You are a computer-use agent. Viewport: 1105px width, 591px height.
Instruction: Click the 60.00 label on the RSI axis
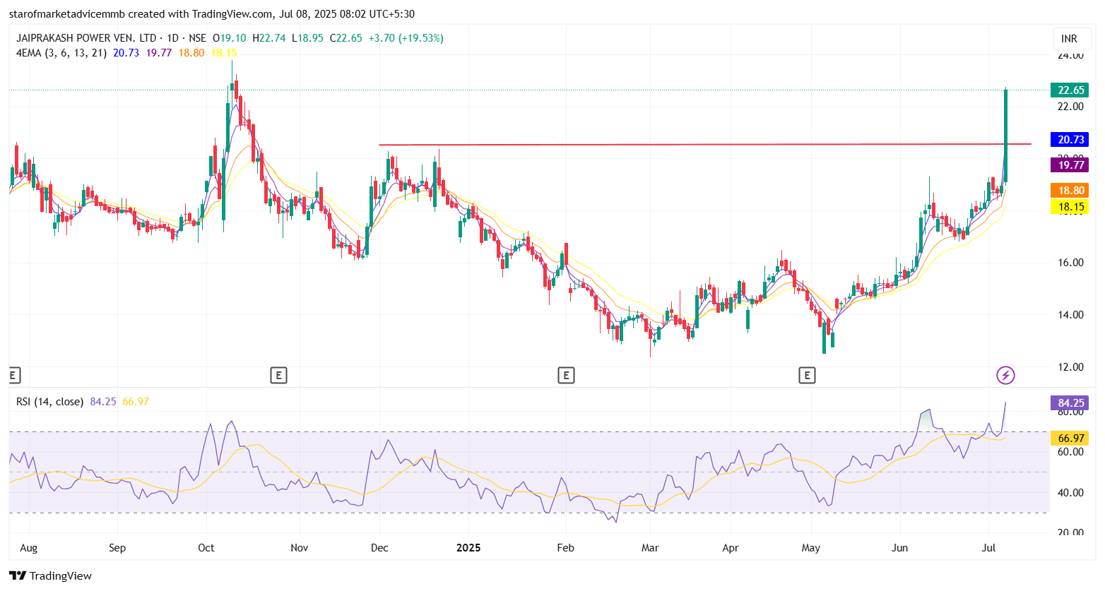(1070, 452)
